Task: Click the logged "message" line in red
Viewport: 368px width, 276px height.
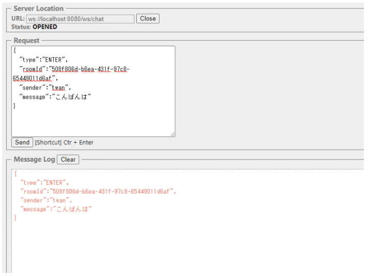Action: (56, 209)
